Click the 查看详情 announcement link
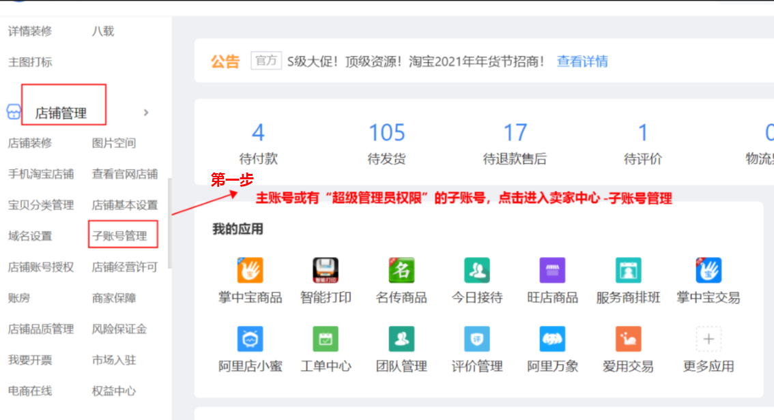Image resolution: width=774 pixels, height=420 pixels. (x=582, y=61)
